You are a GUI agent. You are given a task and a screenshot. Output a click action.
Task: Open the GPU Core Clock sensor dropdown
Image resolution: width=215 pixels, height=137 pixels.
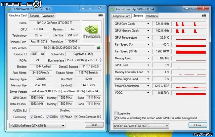[x=148, y=24]
